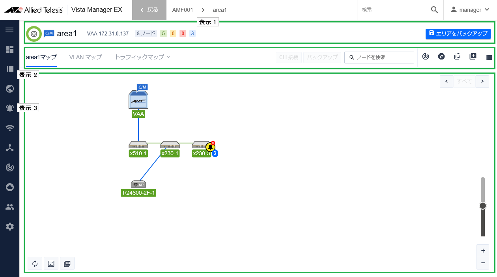
Task: Open the radar spiral sidebar icon
Action: (x=9, y=167)
